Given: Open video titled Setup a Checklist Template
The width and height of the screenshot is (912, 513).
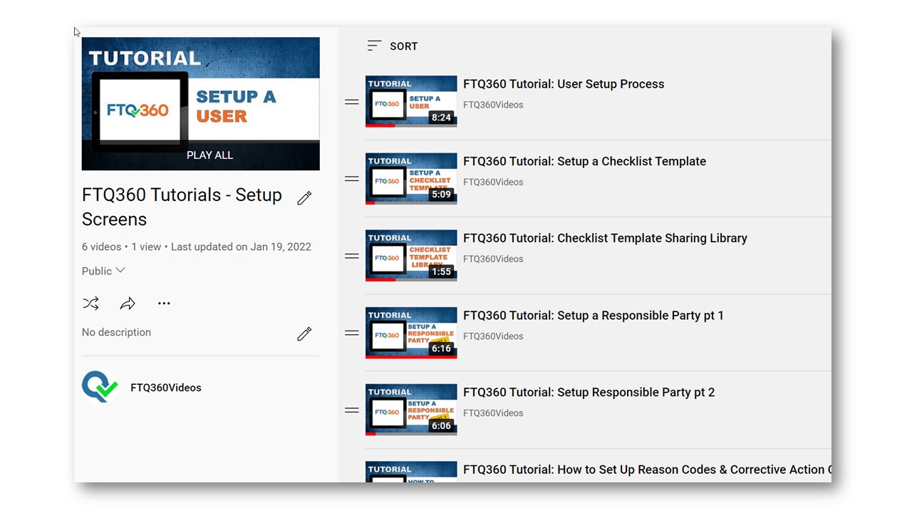Looking at the screenshot, I should pos(584,161).
